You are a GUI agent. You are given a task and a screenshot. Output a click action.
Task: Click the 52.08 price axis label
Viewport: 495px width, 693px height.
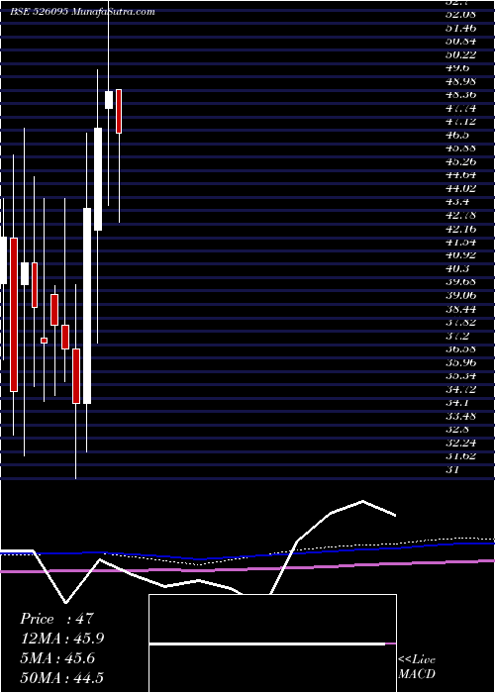point(460,14)
